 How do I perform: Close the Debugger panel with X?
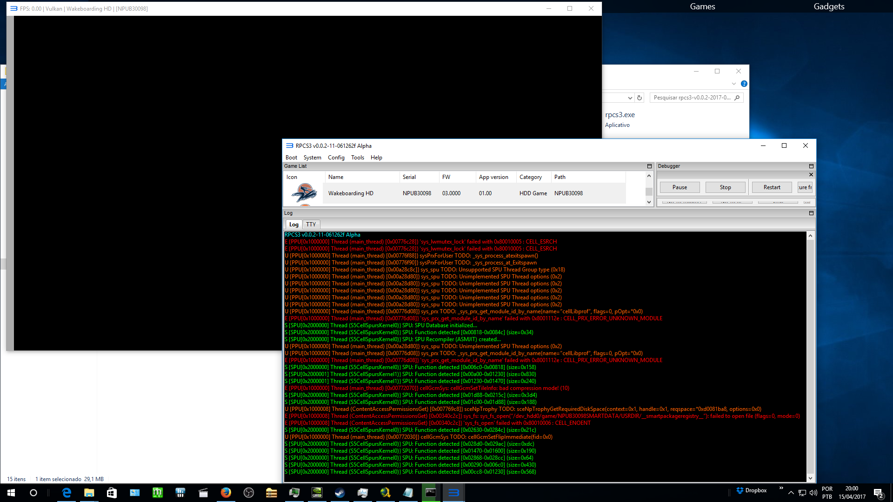point(811,175)
